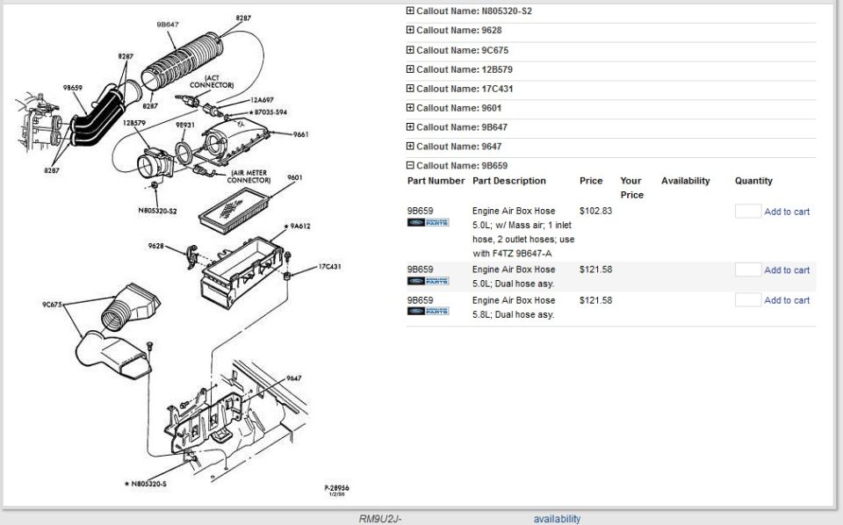The width and height of the screenshot is (843, 525).
Task: Select the 87035-S94 callout label in diagram
Action: pos(269,112)
